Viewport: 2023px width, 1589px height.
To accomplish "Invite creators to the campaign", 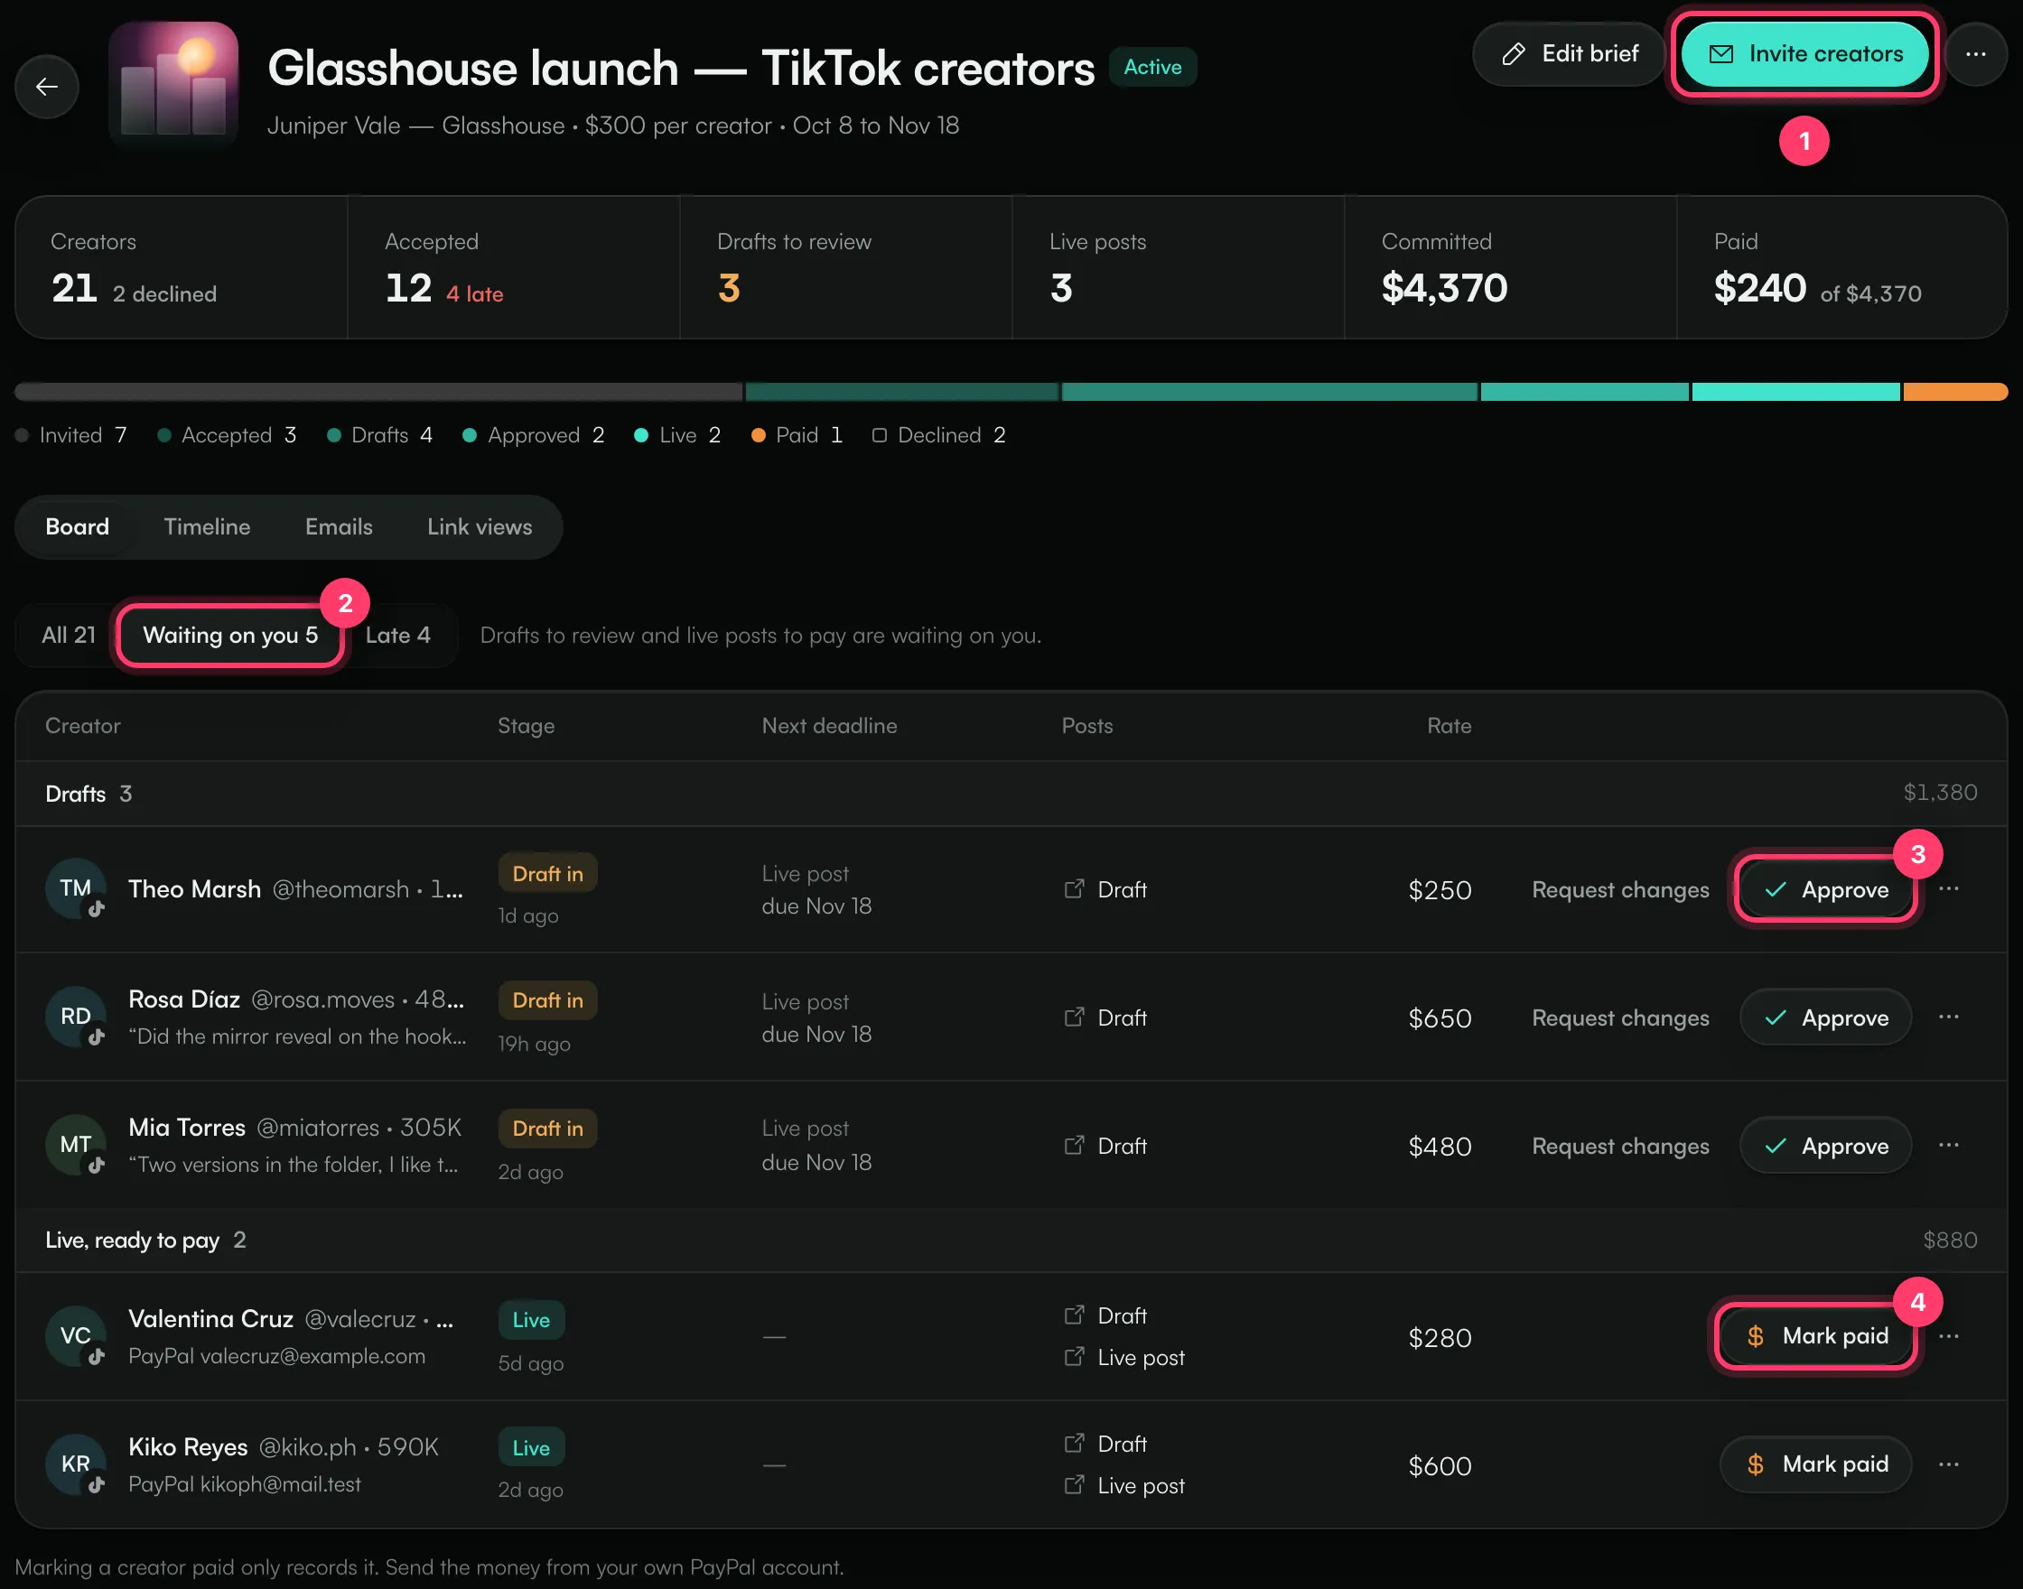I will coord(1805,54).
